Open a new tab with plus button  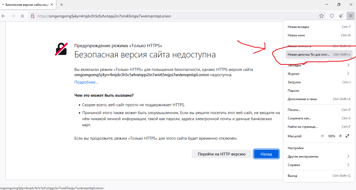62,5
